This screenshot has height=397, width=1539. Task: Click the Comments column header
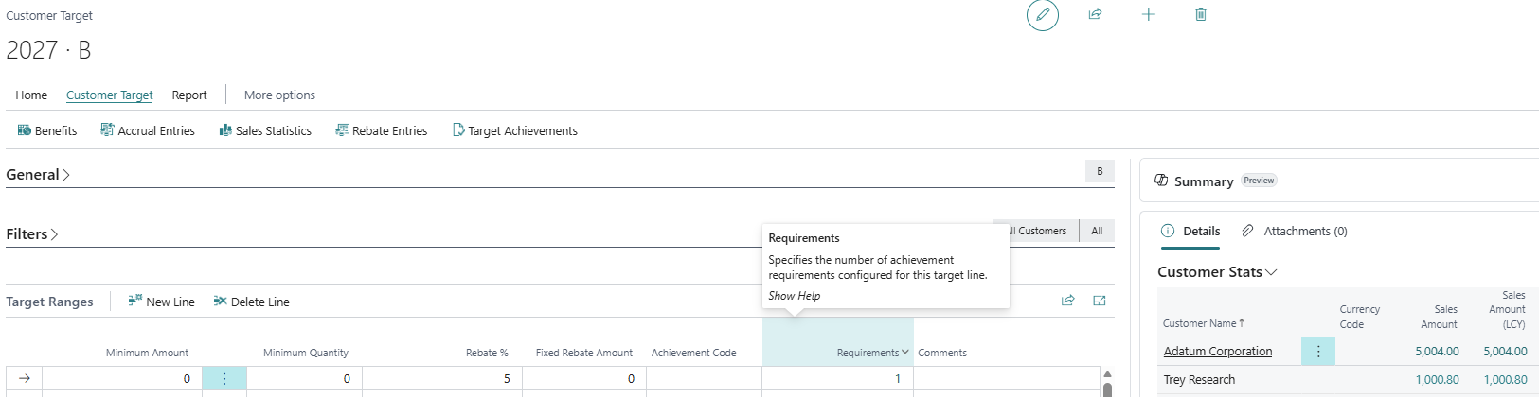[x=942, y=353]
